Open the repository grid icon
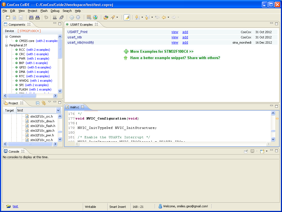 click(x=89, y=17)
